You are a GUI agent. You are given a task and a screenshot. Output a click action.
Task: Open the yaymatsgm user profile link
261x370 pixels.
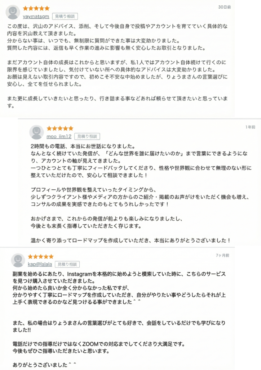(x=36, y=16)
